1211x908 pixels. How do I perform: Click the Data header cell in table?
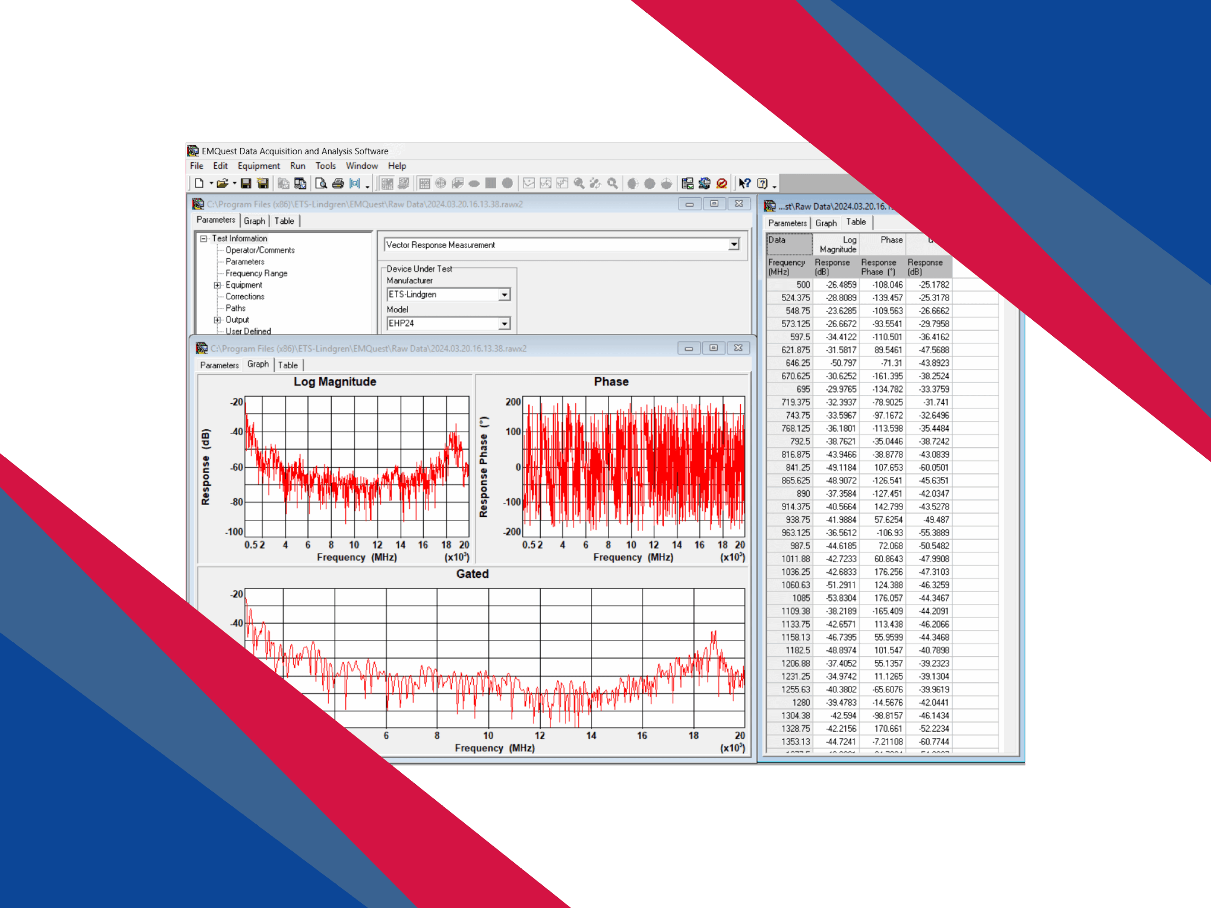tap(789, 244)
